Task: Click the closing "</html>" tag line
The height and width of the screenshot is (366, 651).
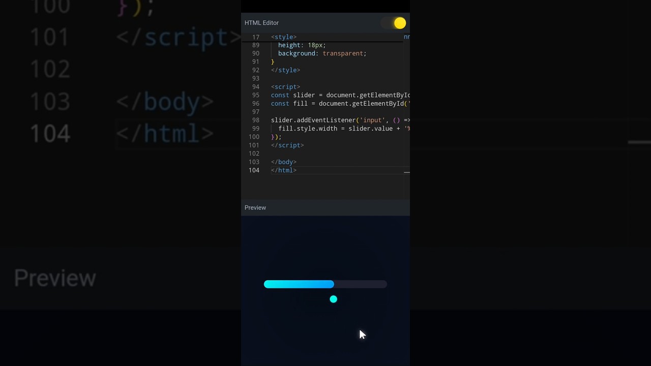Action: (284, 170)
